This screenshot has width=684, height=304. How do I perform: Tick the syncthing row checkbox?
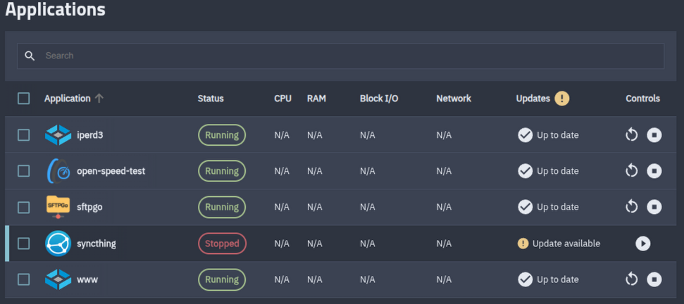click(24, 243)
